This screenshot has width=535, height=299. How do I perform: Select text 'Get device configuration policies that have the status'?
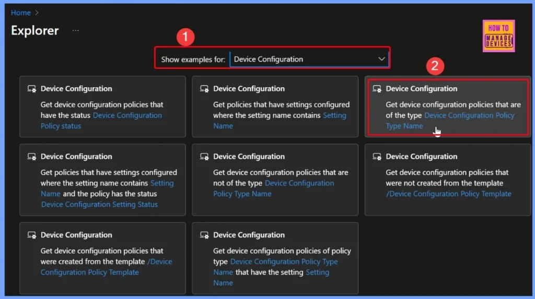click(x=102, y=110)
